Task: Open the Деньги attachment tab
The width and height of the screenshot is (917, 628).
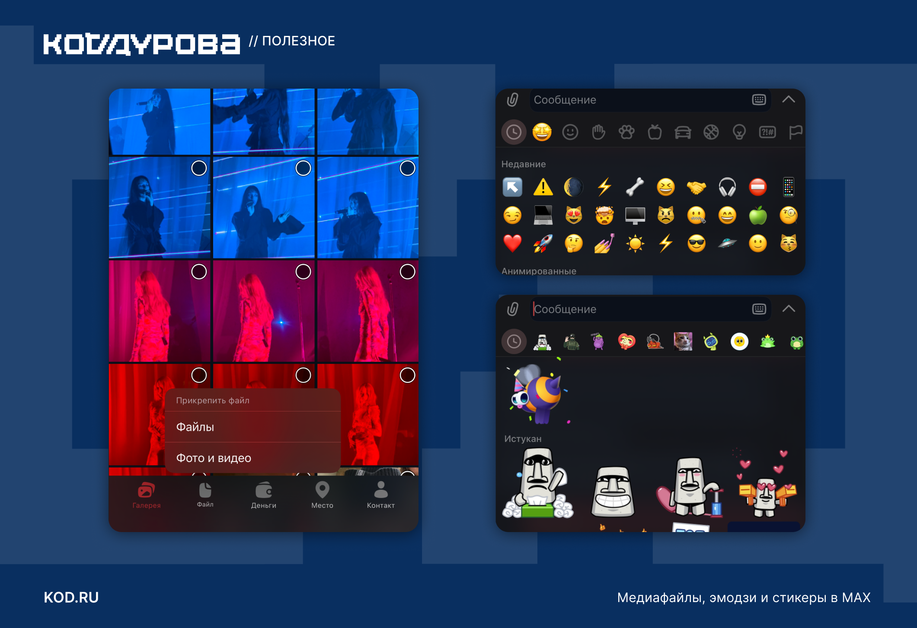Action: tap(264, 495)
